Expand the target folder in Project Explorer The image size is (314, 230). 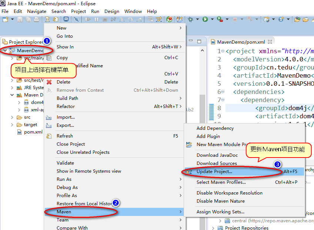12,125
